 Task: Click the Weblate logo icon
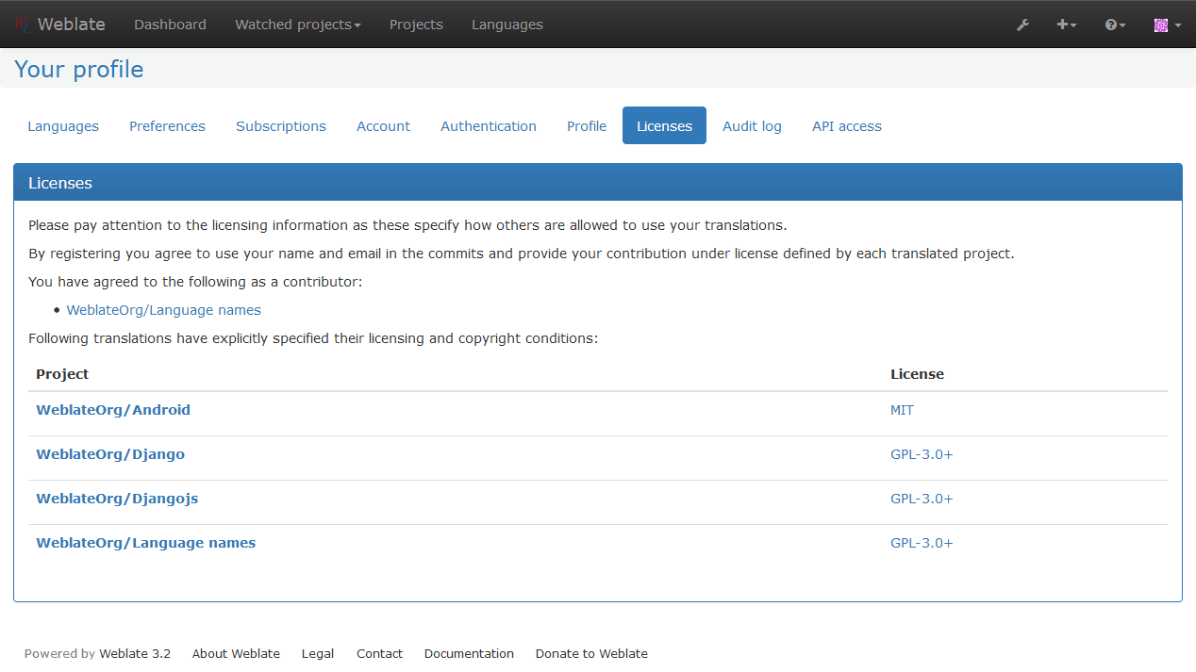tap(23, 25)
